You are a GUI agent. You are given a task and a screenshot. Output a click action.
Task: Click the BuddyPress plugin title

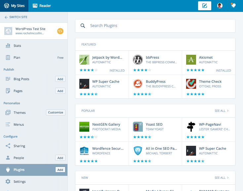pyautogui.click(x=155, y=81)
